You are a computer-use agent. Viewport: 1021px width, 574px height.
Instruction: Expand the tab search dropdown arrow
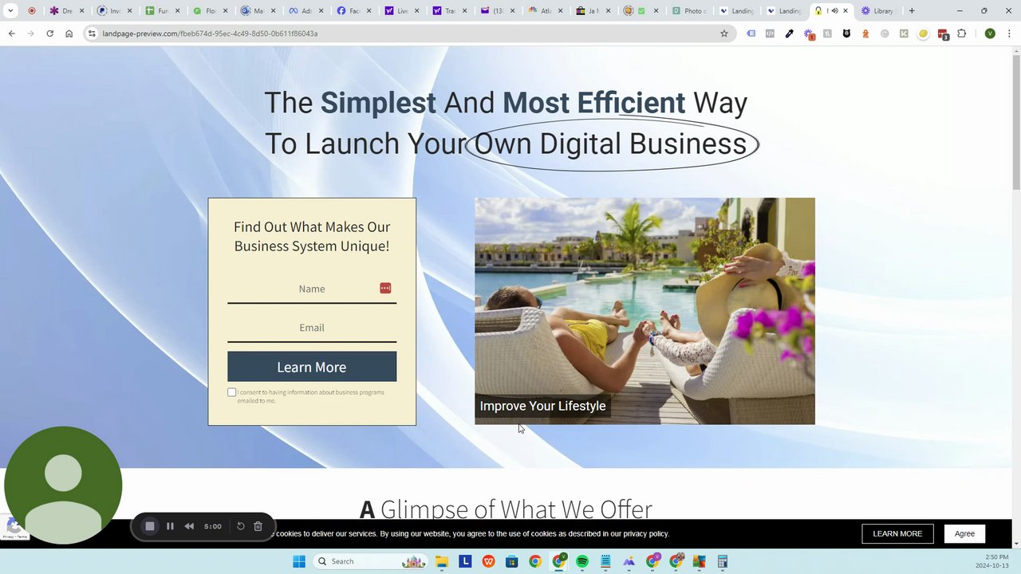[10, 10]
